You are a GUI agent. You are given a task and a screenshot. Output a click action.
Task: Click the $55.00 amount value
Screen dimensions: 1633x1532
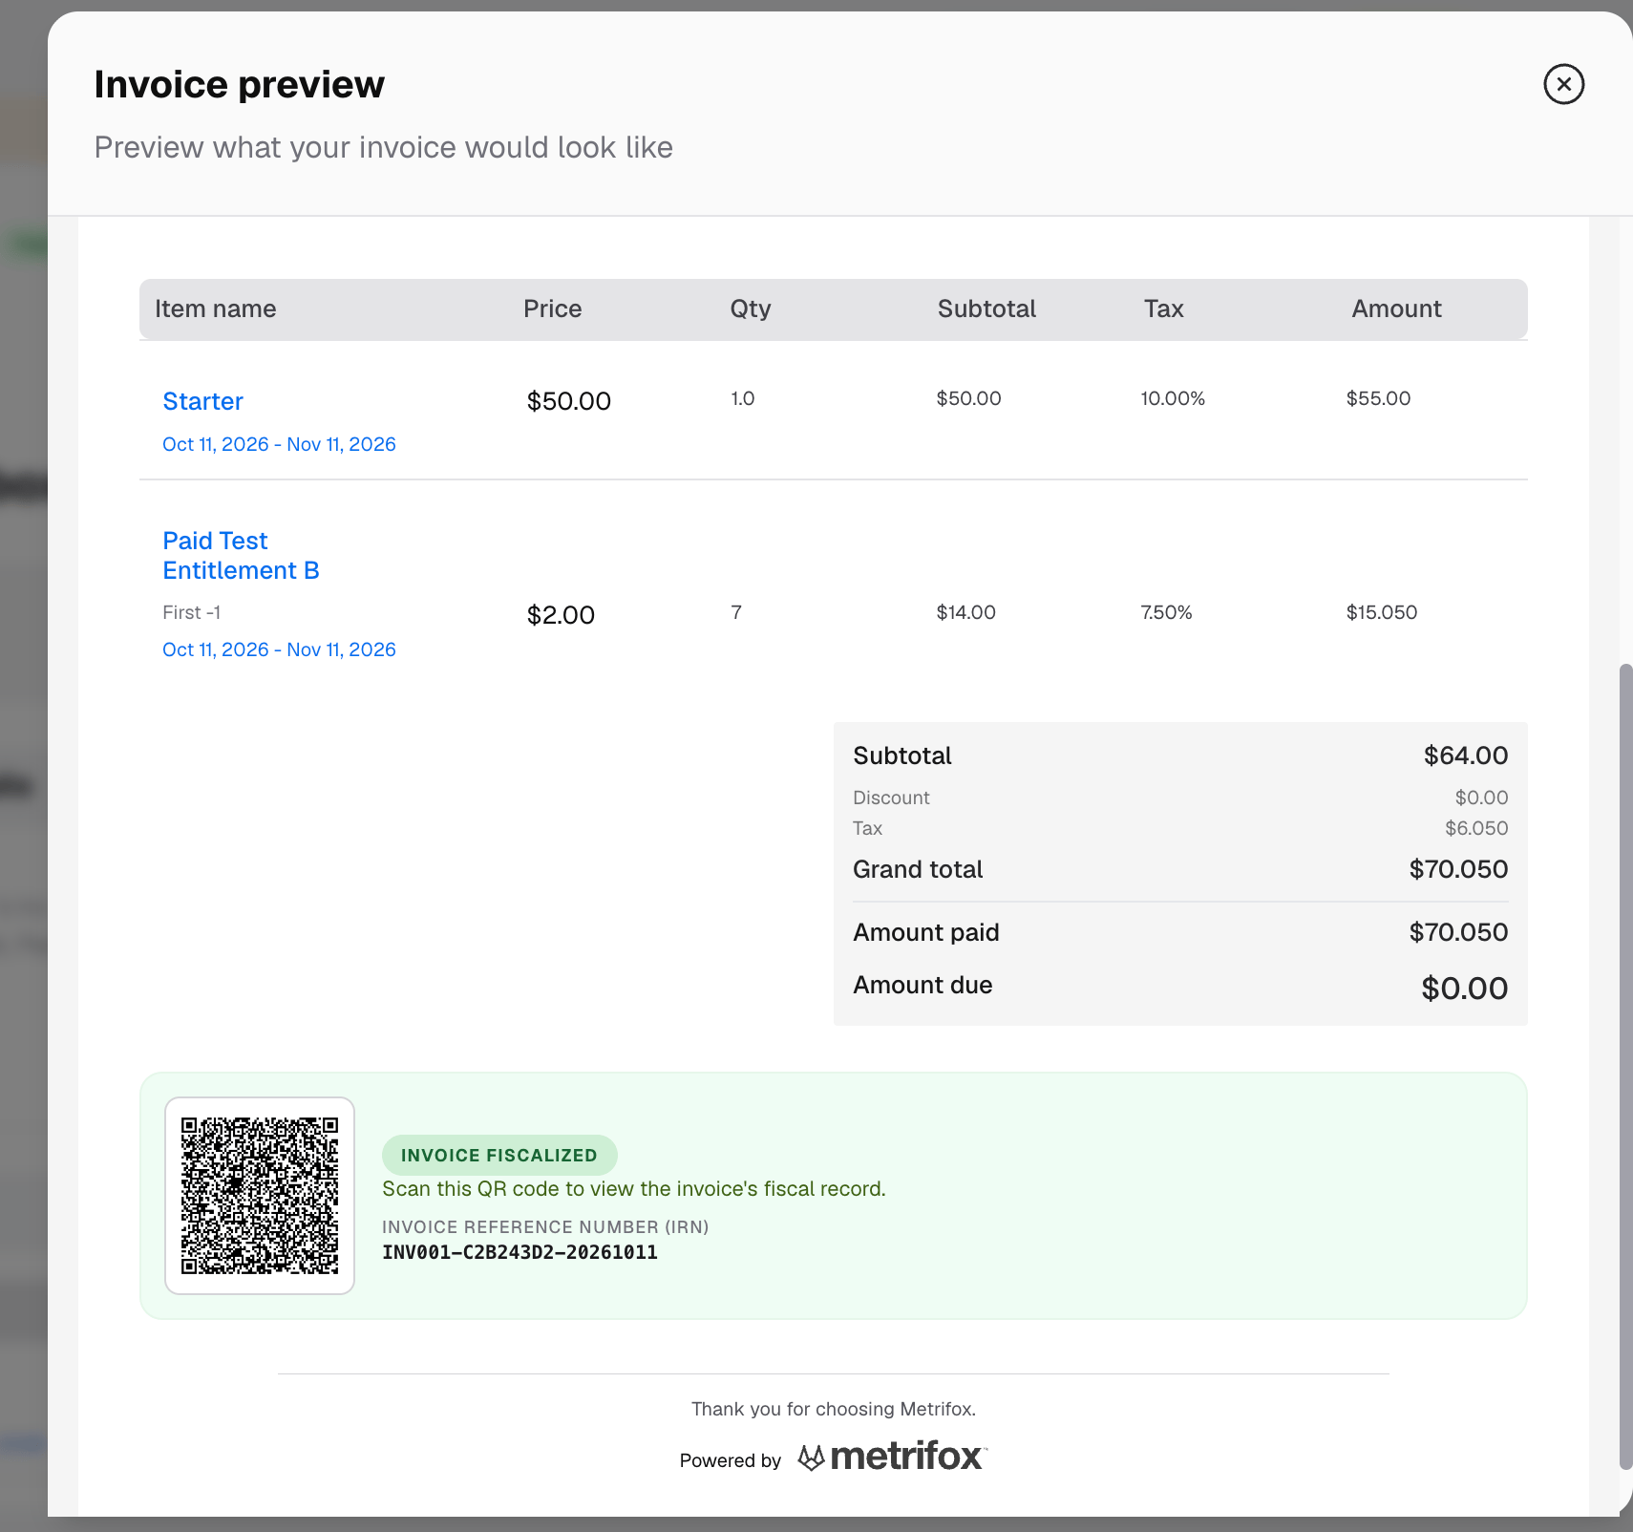(x=1378, y=398)
